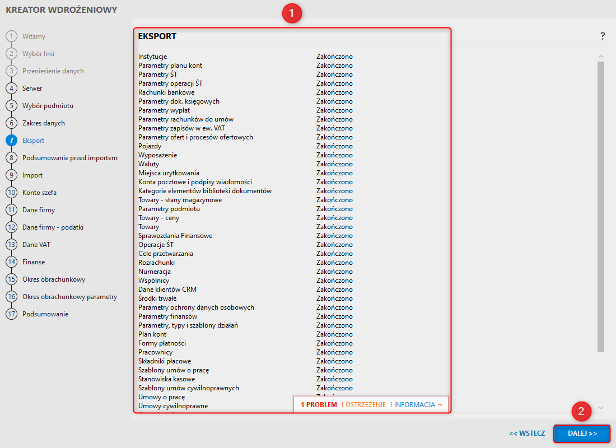Select the Pracownicy row

245,352
